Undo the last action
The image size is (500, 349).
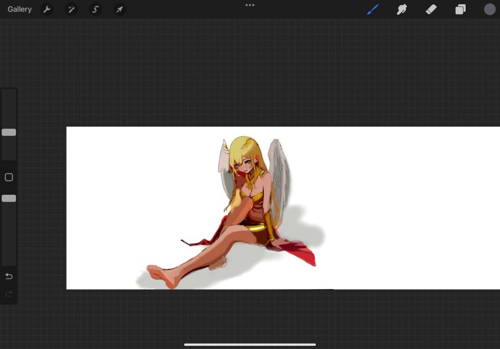(x=9, y=276)
